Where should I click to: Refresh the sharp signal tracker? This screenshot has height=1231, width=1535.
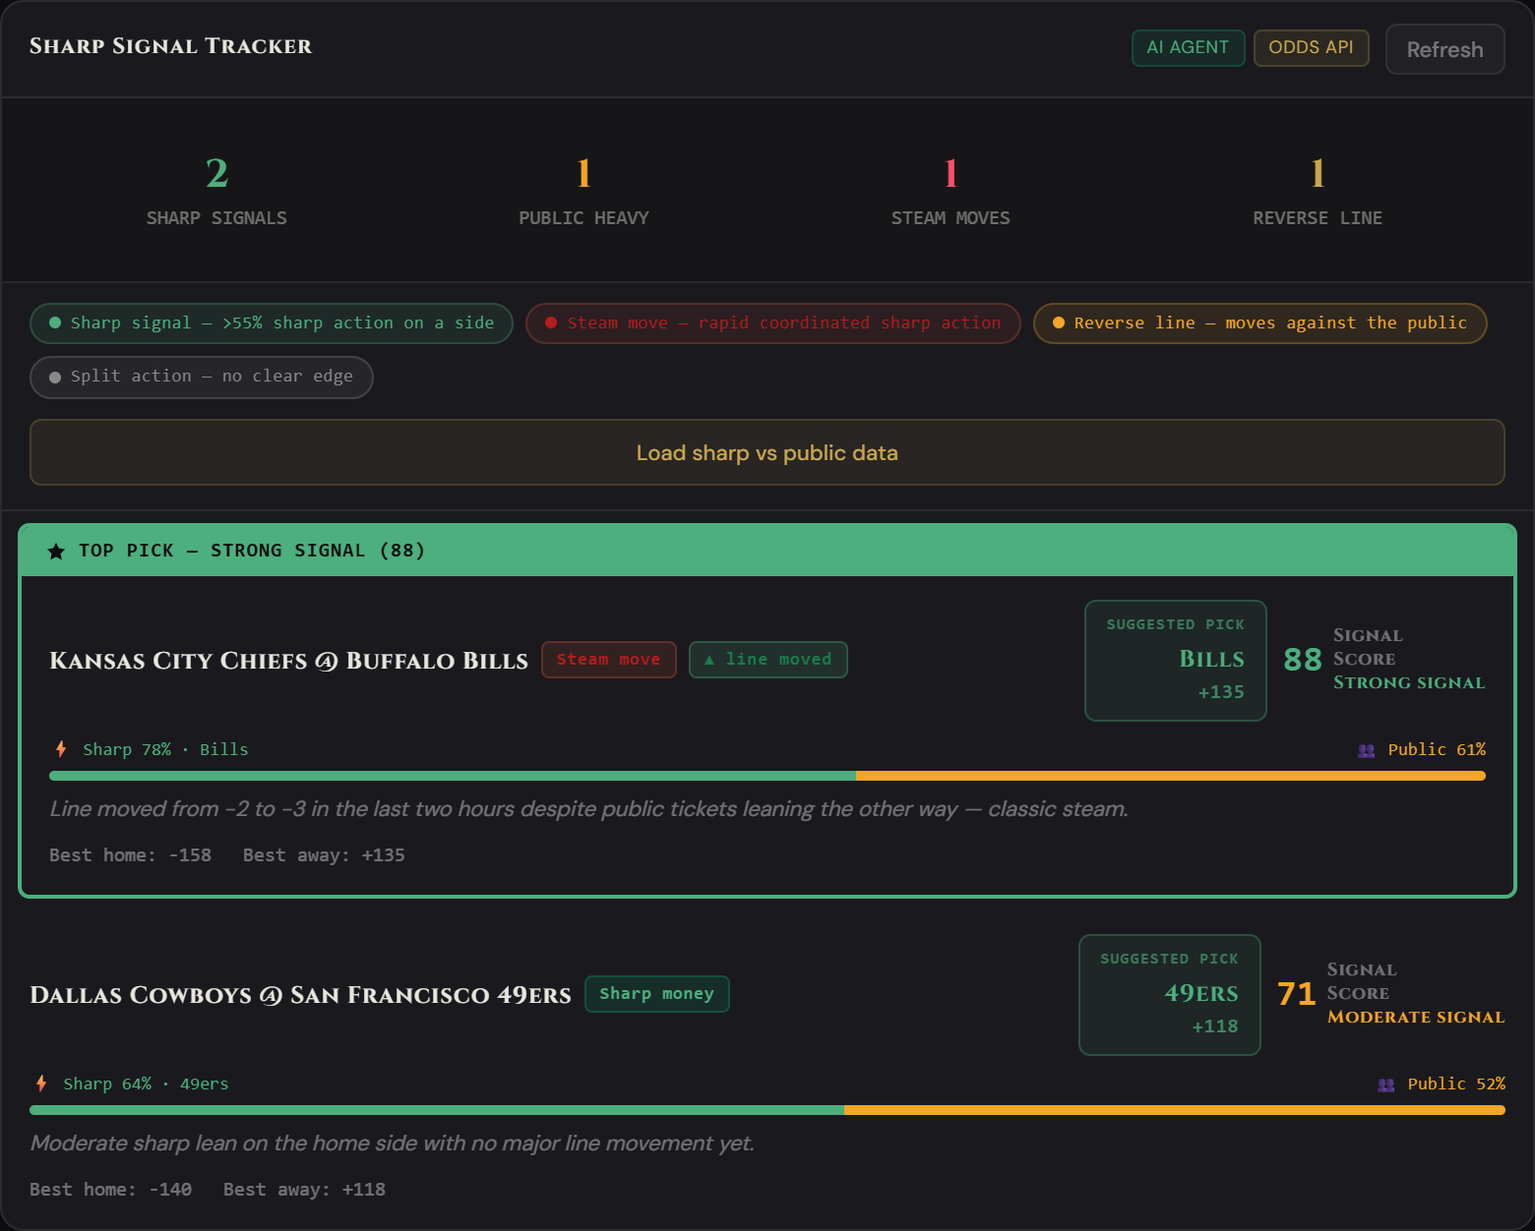[x=1444, y=49]
